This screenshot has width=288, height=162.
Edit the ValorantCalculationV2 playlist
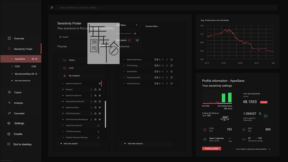pyautogui.click(x=96, y=101)
